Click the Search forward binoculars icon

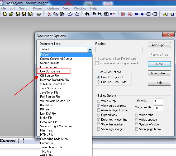coord(100,14)
